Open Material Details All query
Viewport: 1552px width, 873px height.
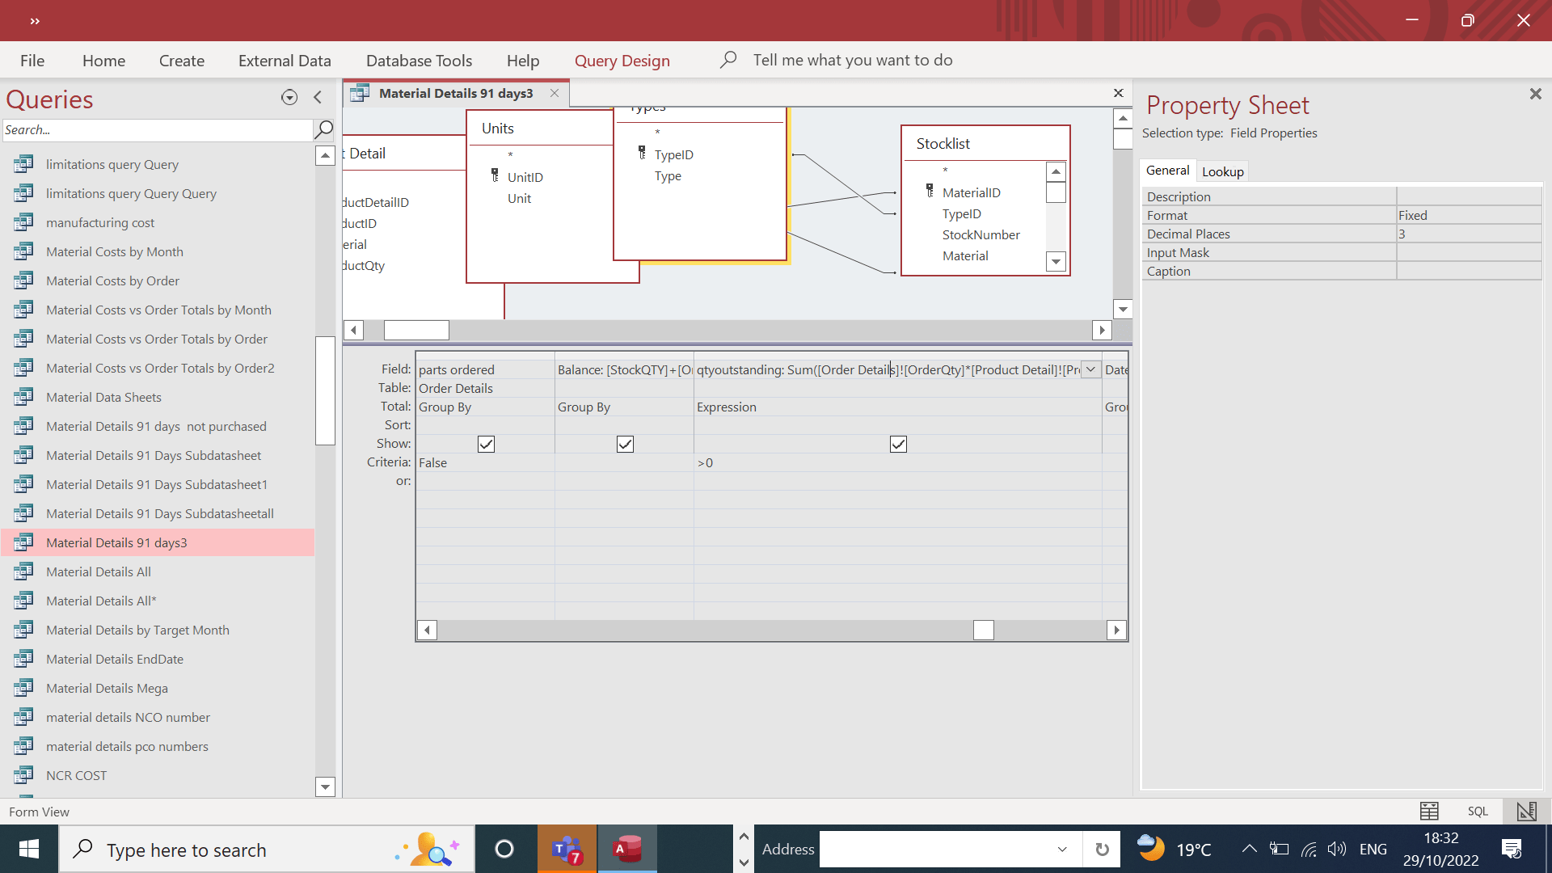pyautogui.click(x=99, y=571)
